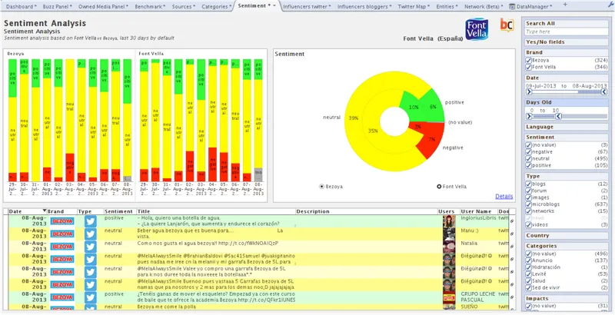Click Date range slider left handle
615x315 pixels.
click(x=529, y=92)
